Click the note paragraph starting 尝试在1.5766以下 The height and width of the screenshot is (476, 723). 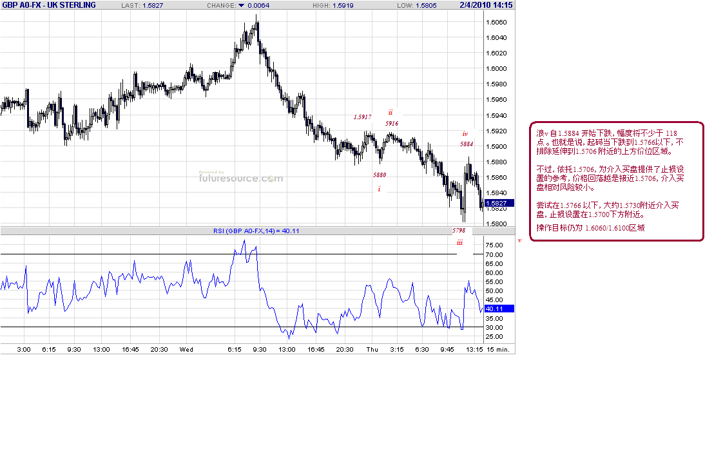point(607,210)
